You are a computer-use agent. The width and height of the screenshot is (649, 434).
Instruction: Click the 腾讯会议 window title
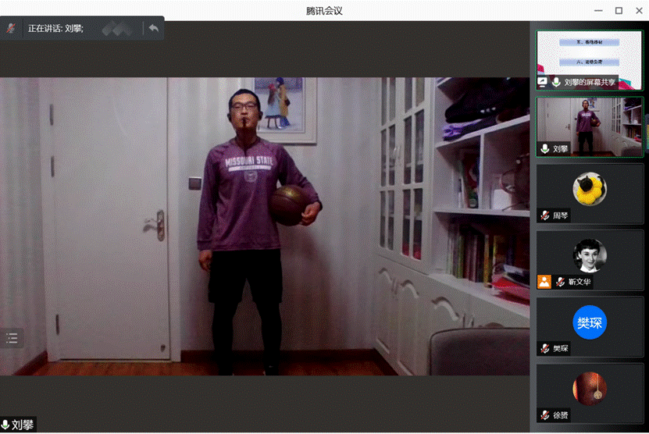pyautogui.click(x=324, y=10)
